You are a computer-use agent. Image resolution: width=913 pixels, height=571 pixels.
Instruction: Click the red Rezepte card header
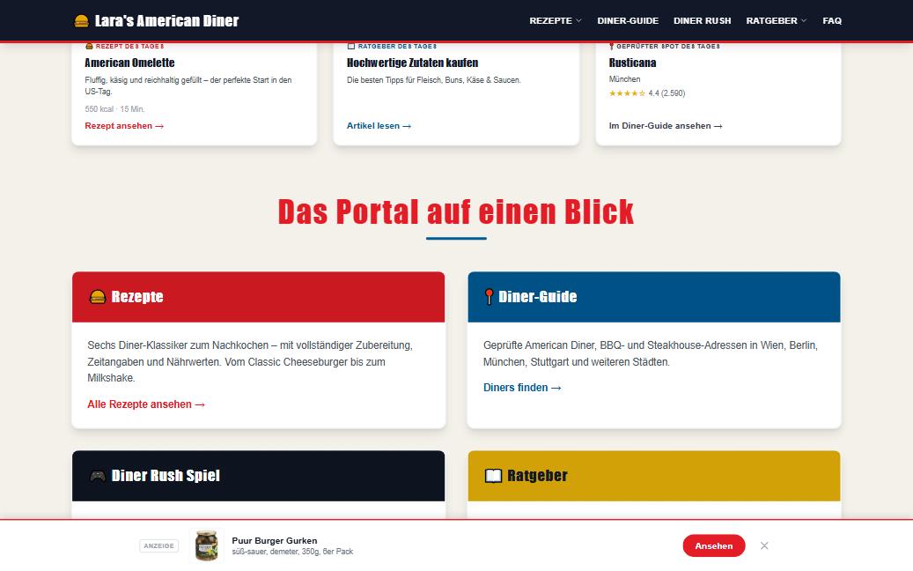259,297
